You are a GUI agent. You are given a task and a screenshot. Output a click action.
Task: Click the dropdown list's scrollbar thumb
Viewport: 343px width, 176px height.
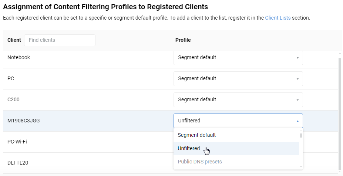tap(301, 135)
